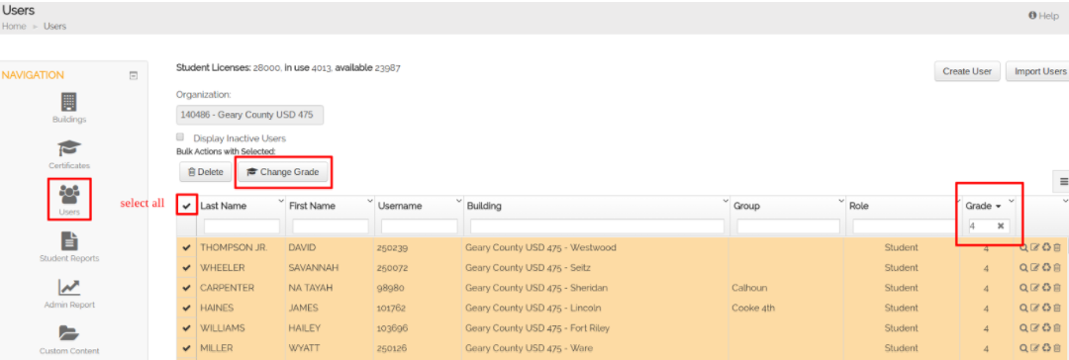Open Group column menu chevron
The height and width of the screenshot is (360, 1069).
(841, 201)
